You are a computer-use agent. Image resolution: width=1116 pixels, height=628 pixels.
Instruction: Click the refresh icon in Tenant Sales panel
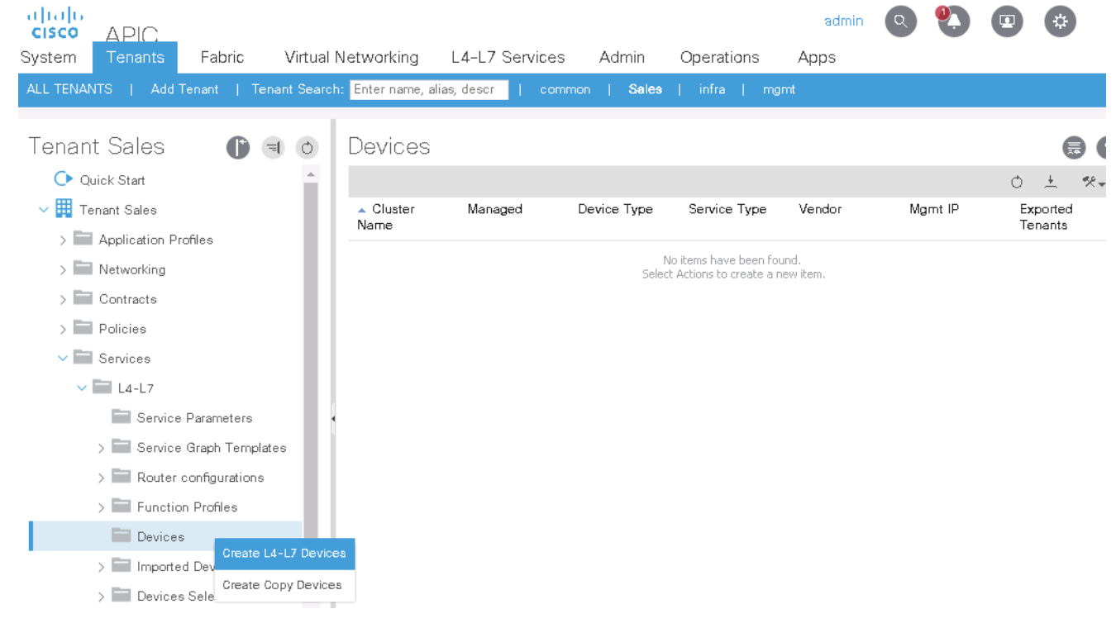click(x=307, y=148)
